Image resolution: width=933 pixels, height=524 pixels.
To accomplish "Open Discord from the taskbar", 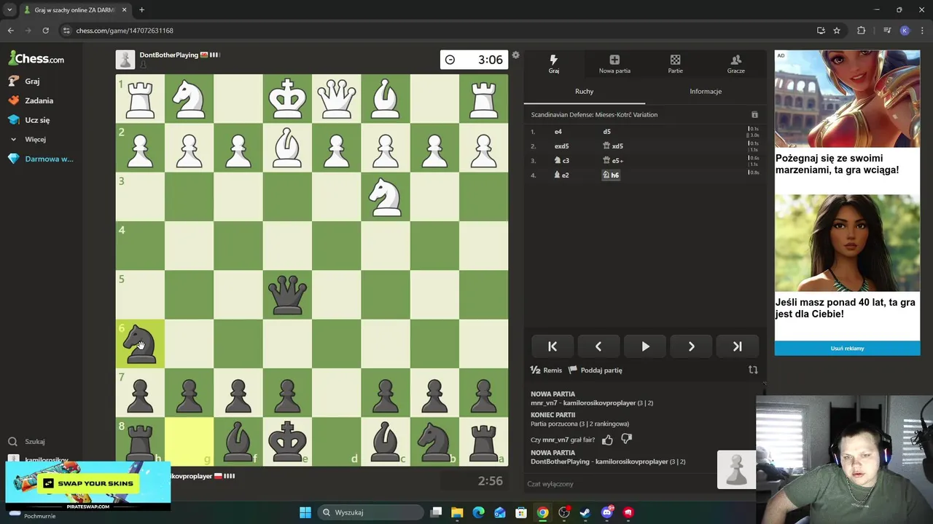I will [x=606, y=512].
